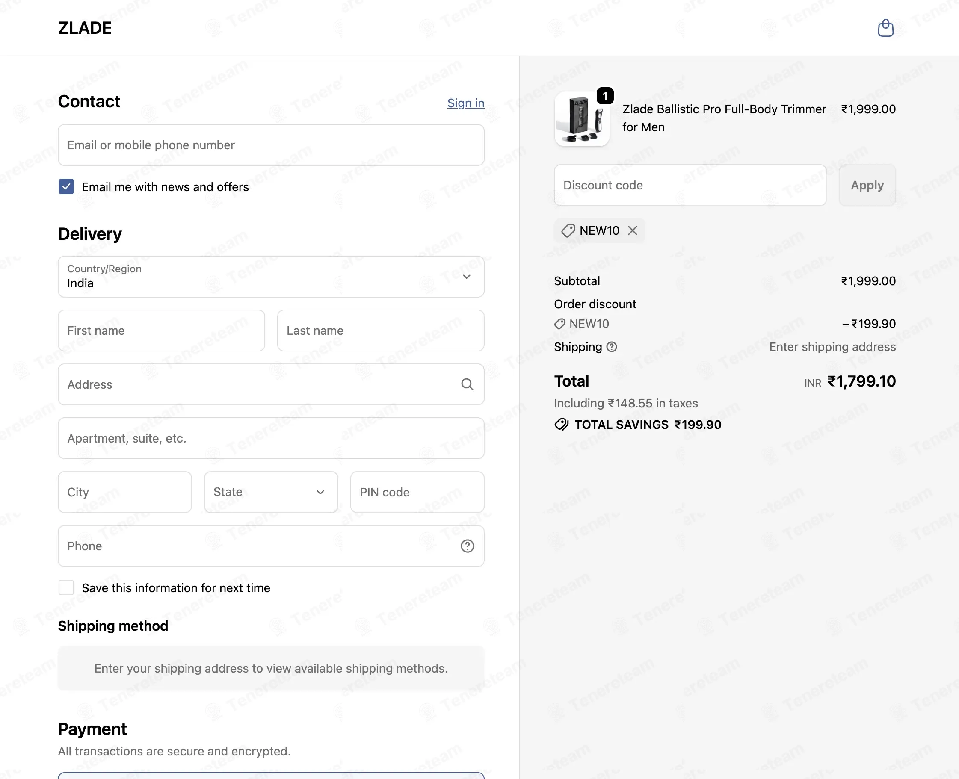Image resolution: width=959 pixels, height=779 pixels.
Task: Open the Country/Region dropdown
Action: click(x=271, y=277)
